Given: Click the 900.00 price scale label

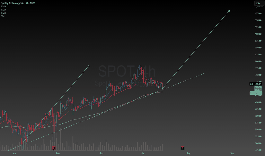Looking at the screenshot, I should tap(258, 34).
